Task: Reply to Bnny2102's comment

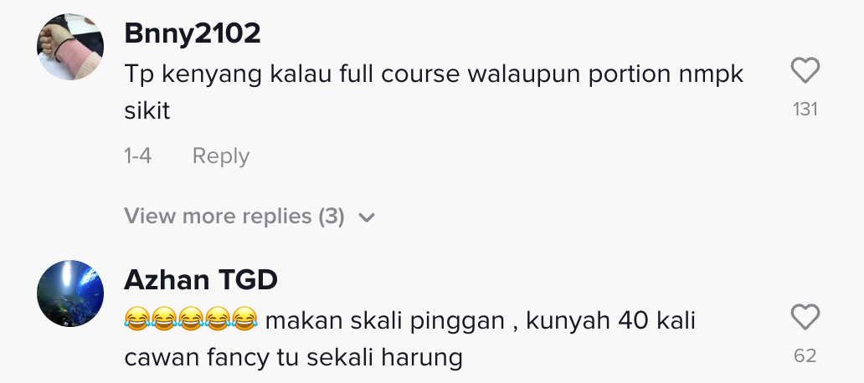Action: (x=221, y=157)
